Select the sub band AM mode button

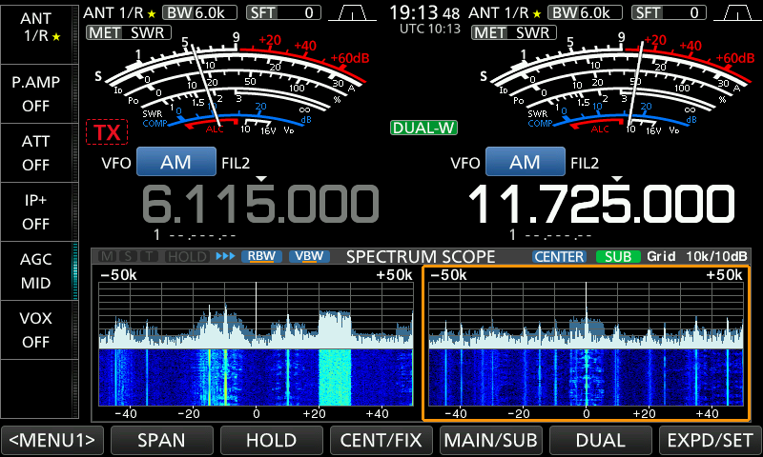[x=526, y=162]
